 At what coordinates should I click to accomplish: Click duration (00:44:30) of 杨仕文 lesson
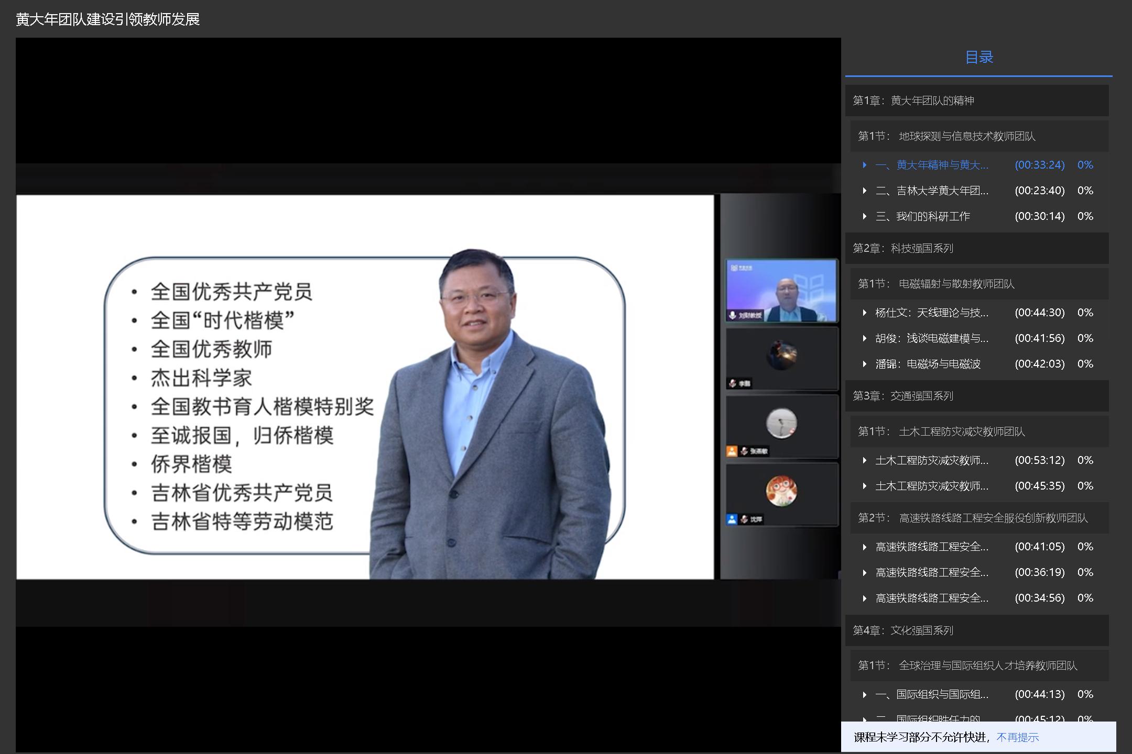coord(1040,313)
